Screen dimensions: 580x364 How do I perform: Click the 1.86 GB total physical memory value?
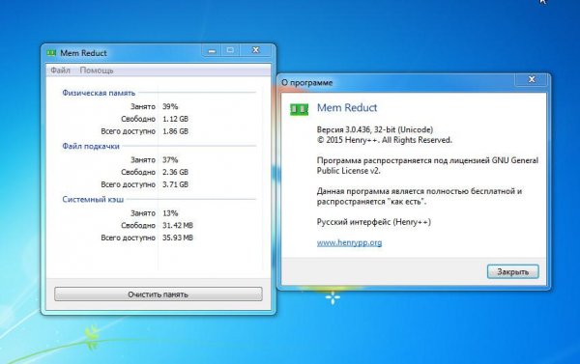[175, 131]
